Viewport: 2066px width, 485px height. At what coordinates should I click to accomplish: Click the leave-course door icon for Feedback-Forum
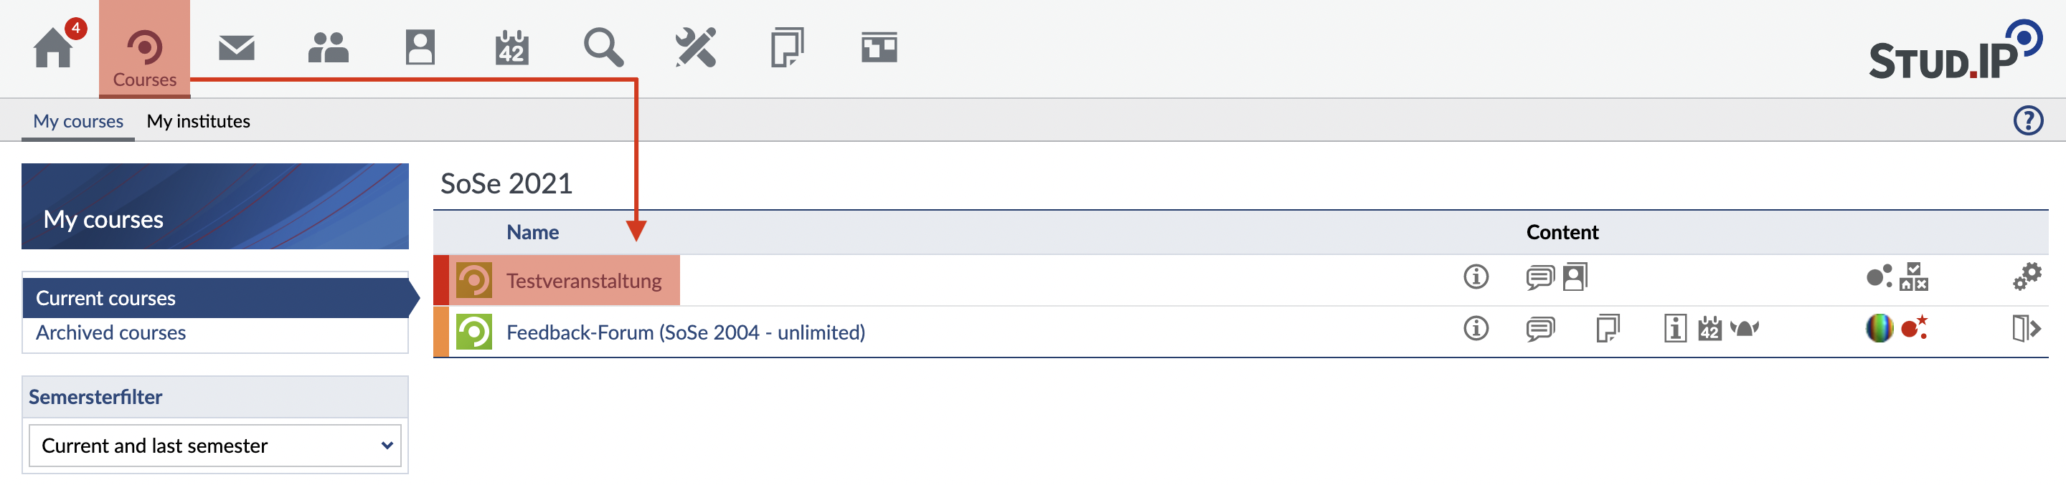[2026, 329]
